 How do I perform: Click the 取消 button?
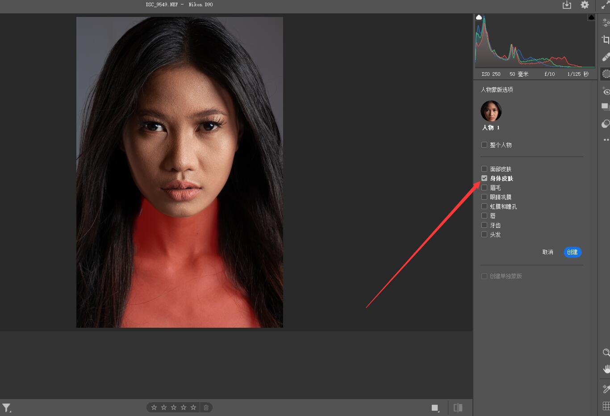[547, 252]
